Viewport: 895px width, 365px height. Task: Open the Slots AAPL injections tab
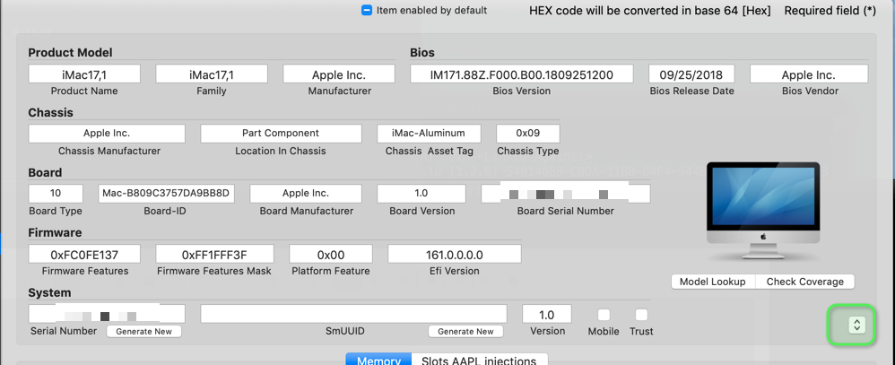tap(479, 361)
